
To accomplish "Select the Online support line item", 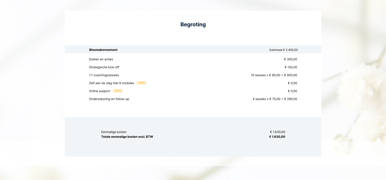I will click(x=99, y=91).
